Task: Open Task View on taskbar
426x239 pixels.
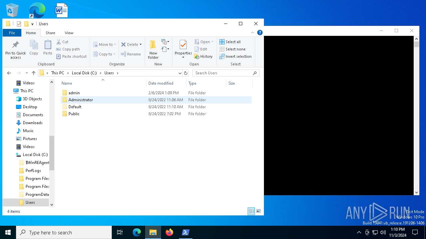Action: click(x=120, y=232)
